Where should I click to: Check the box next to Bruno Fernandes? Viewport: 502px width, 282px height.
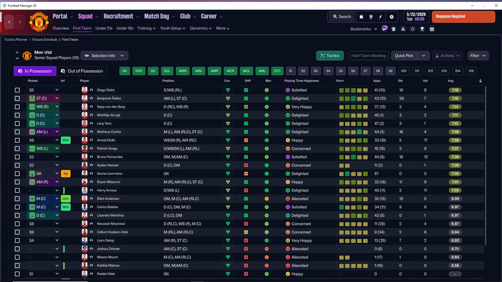tap(17, 157)
